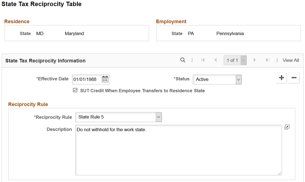
Task: Uncheck SUT Credit When Employee Transfers checkbox
Action: coord(75,90)
